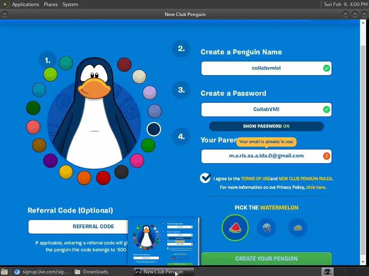Click scrollbar down arrow
Image resolution: width=369 pixels, height=276 pixels.
click(363, 262)
